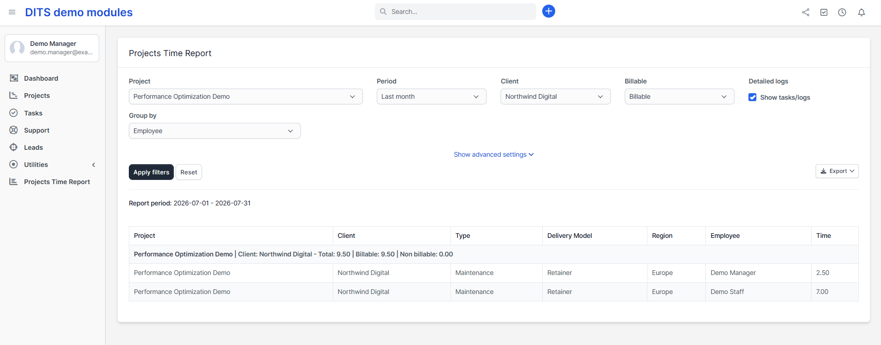The width and height of the screenshot is (881, 345).
Task: Click Europe in Demo Staff row
Action: pos(662,292)
